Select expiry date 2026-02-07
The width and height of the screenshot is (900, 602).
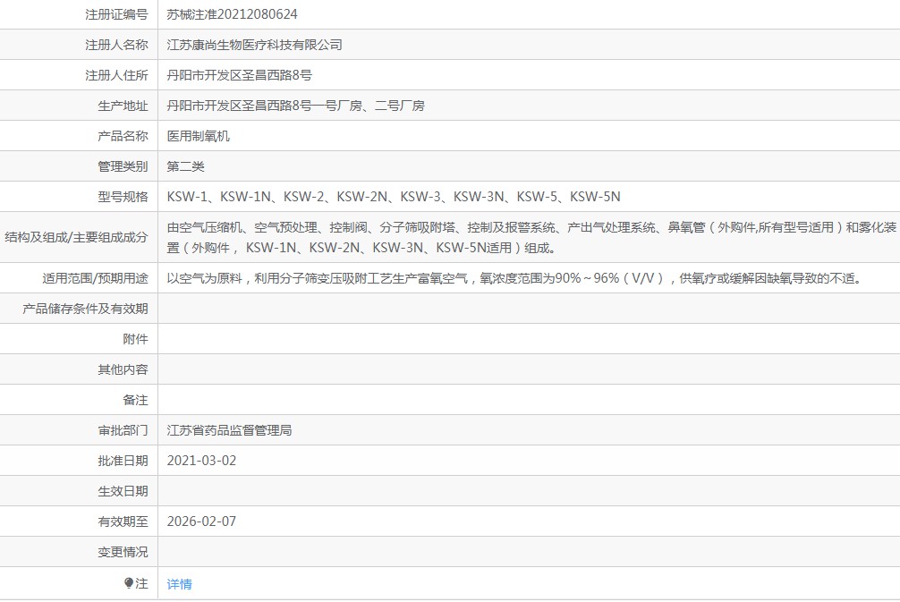pos(201,521)
